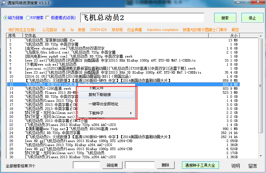Viewport: 266px width, 173px height.
Task: Select row 23 倩影翩翩 71pp.net rmvb file
Action: click(123, 129)
